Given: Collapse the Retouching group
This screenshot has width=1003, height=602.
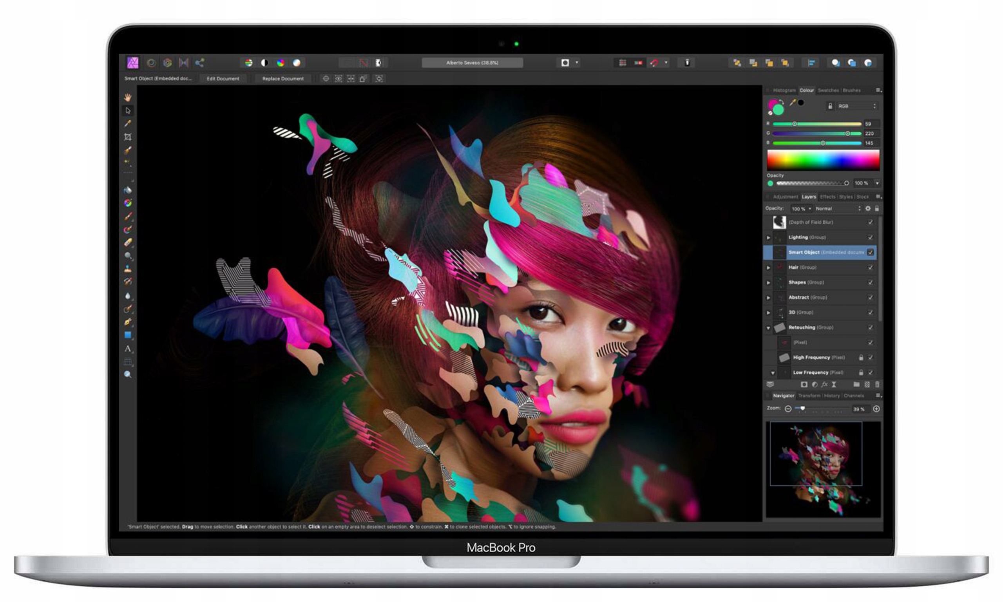Looking at the screenshot, I should click(768, 328).
